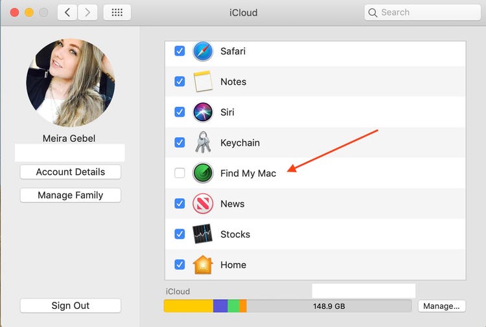Image resolution: width=486 pixels, height=327 pixels.
Task: Click the Siri label text
Action: (x=227, y=112)
